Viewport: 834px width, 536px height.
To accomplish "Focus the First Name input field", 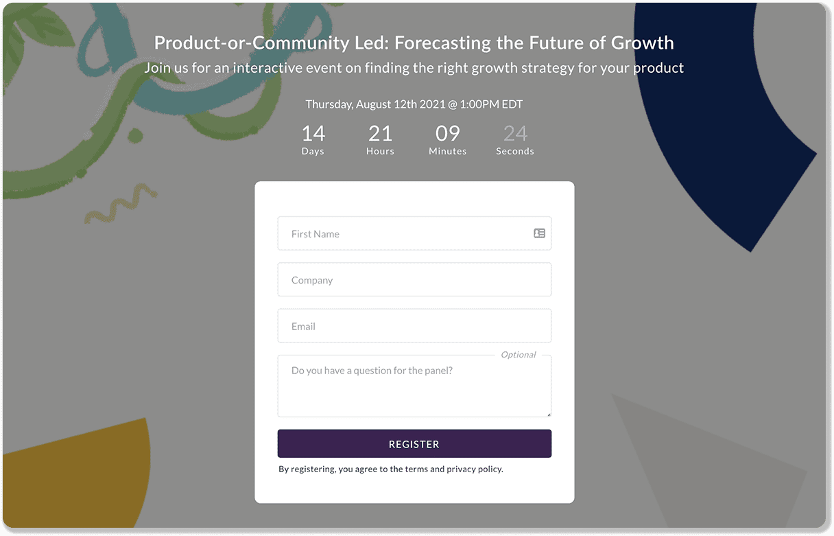I will click(405, 234).
